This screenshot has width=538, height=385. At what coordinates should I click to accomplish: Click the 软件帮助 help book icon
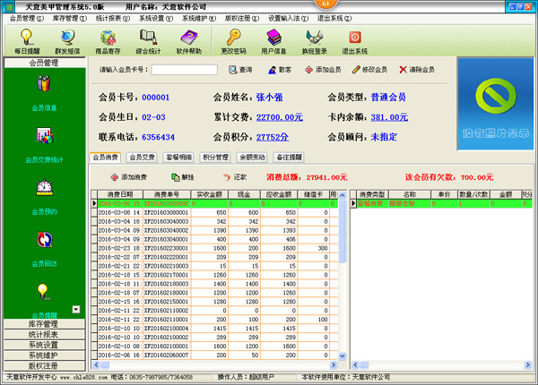[189, 41]
